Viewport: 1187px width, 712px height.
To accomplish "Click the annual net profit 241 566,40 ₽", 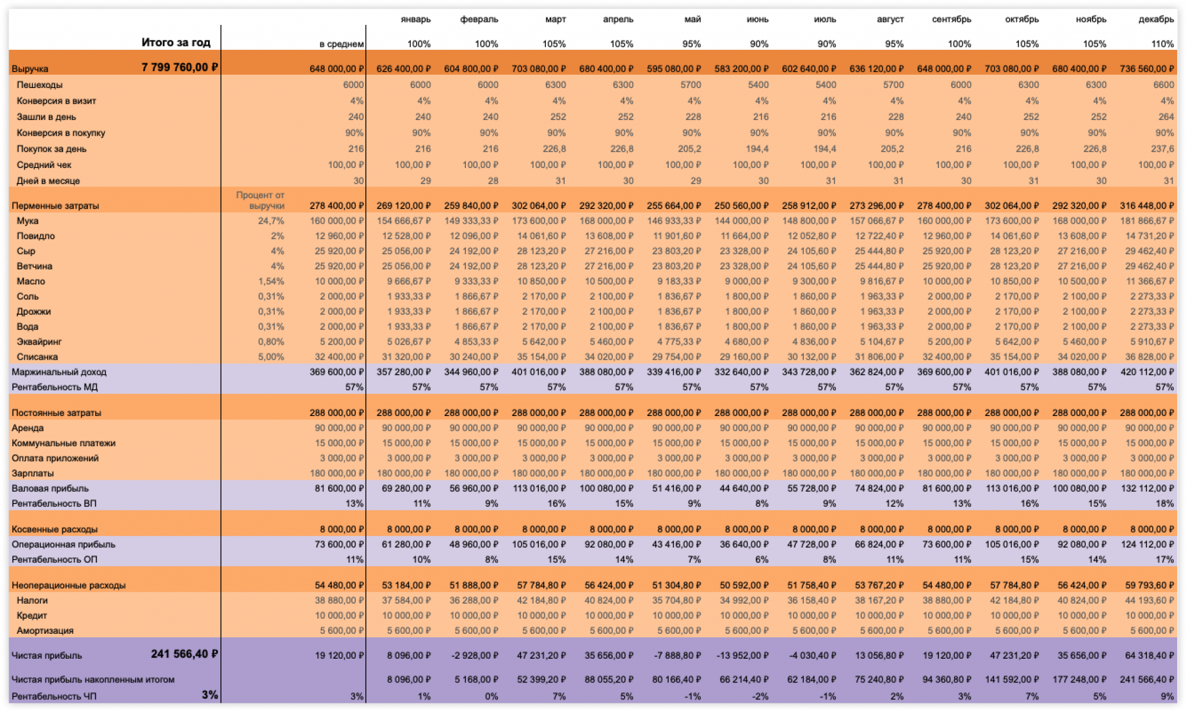I will point(184,654).
